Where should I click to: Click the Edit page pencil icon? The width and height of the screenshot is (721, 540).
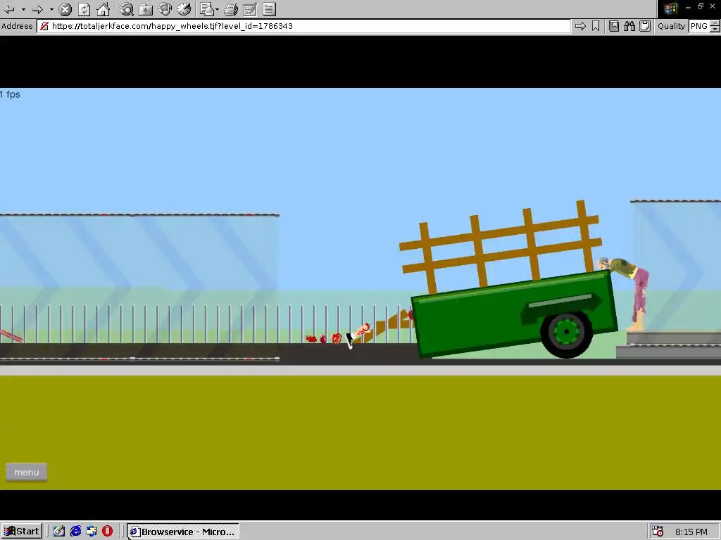250,9
